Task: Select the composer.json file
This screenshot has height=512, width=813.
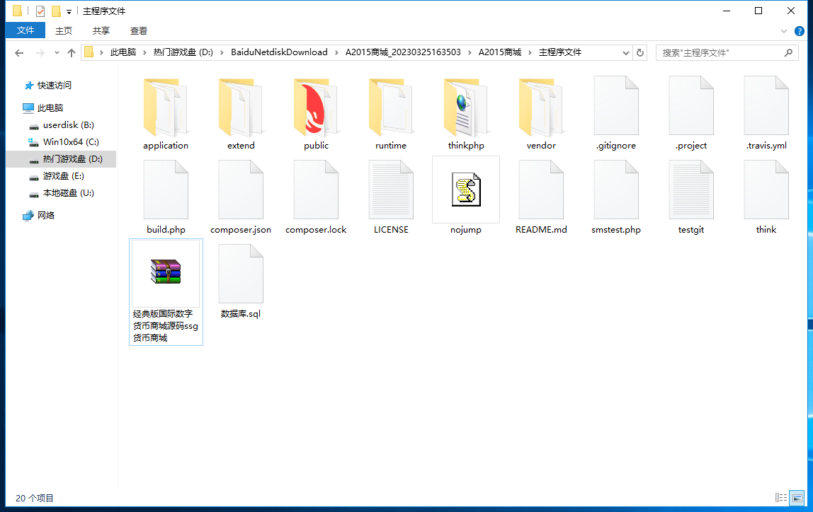Action: coord(241,190)
